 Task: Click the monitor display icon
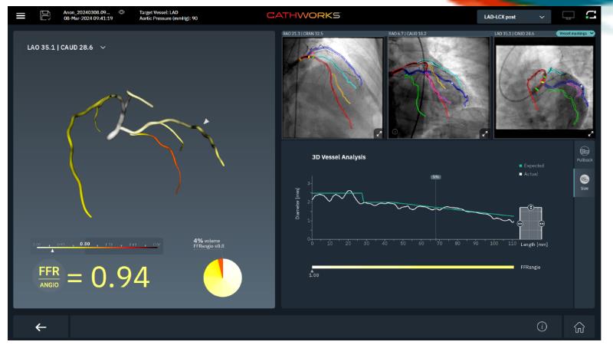coord(569,15)
